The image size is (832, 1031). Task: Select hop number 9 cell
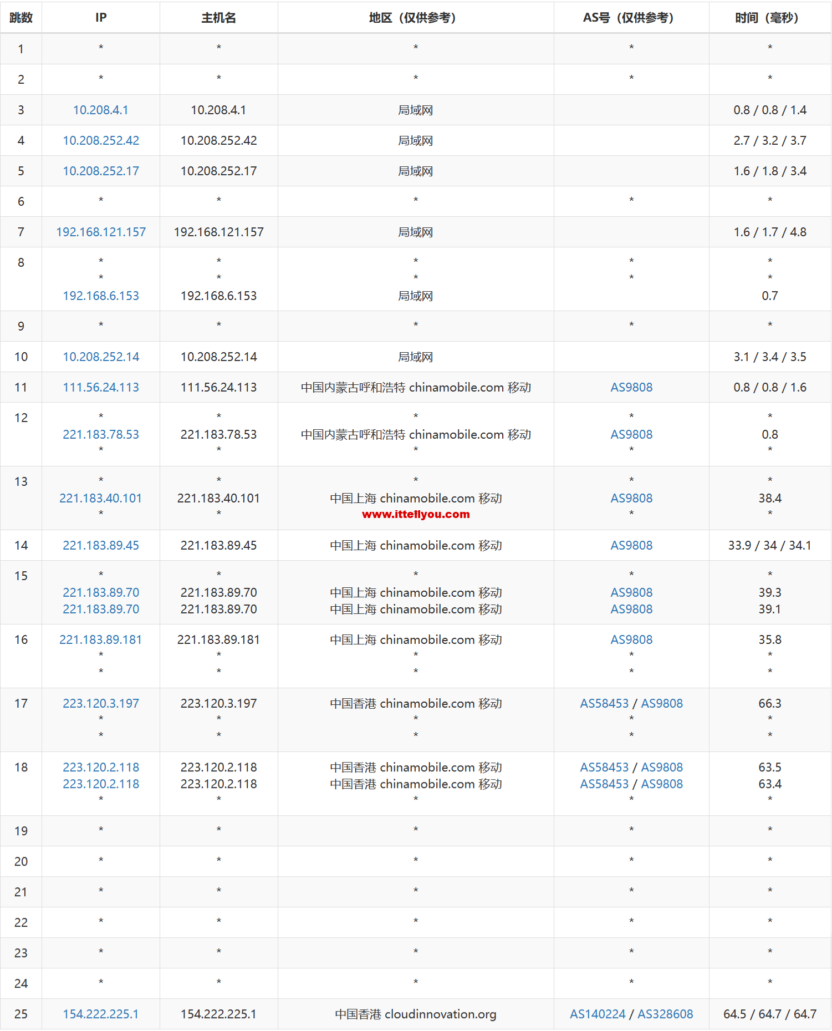pos(21,326)
